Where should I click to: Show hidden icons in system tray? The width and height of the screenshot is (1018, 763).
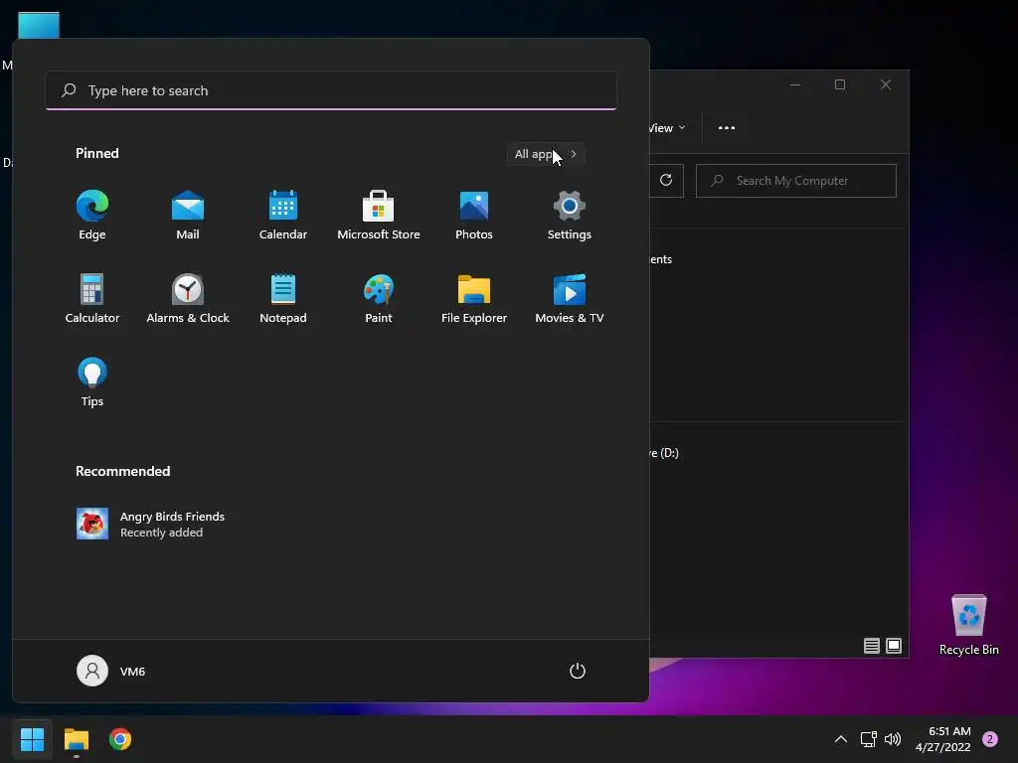(x=841, y=739)
